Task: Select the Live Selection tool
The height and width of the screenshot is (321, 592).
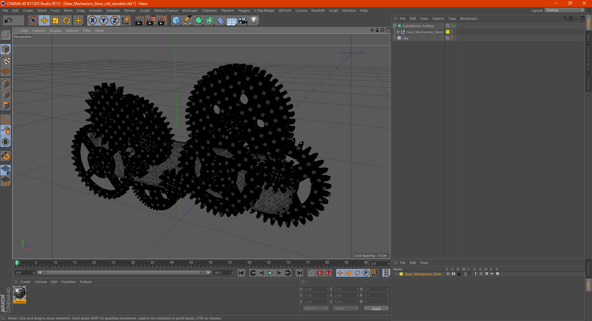Action: click(x=33, y=21)
